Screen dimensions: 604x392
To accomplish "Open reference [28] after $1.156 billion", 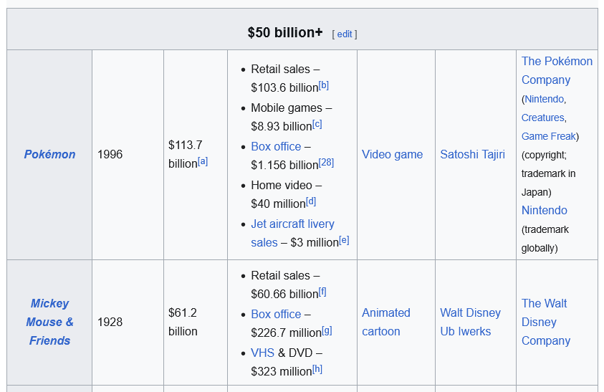I will click(327, 163).
